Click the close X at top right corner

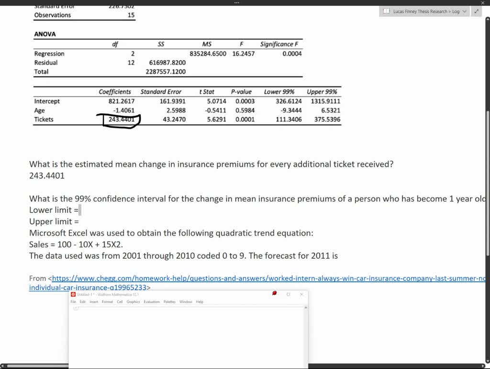click(483, 2)
